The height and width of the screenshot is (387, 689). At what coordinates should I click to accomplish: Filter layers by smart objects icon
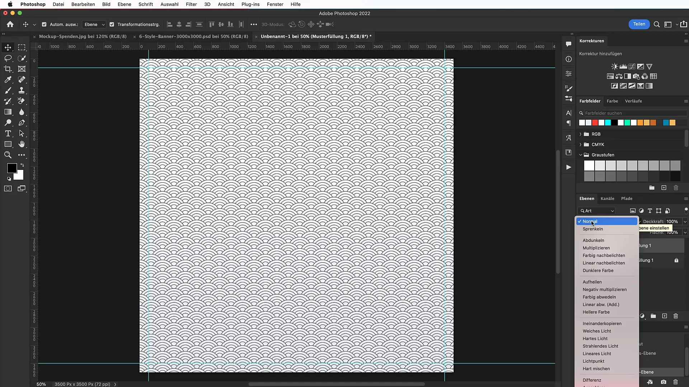[667, 211]
